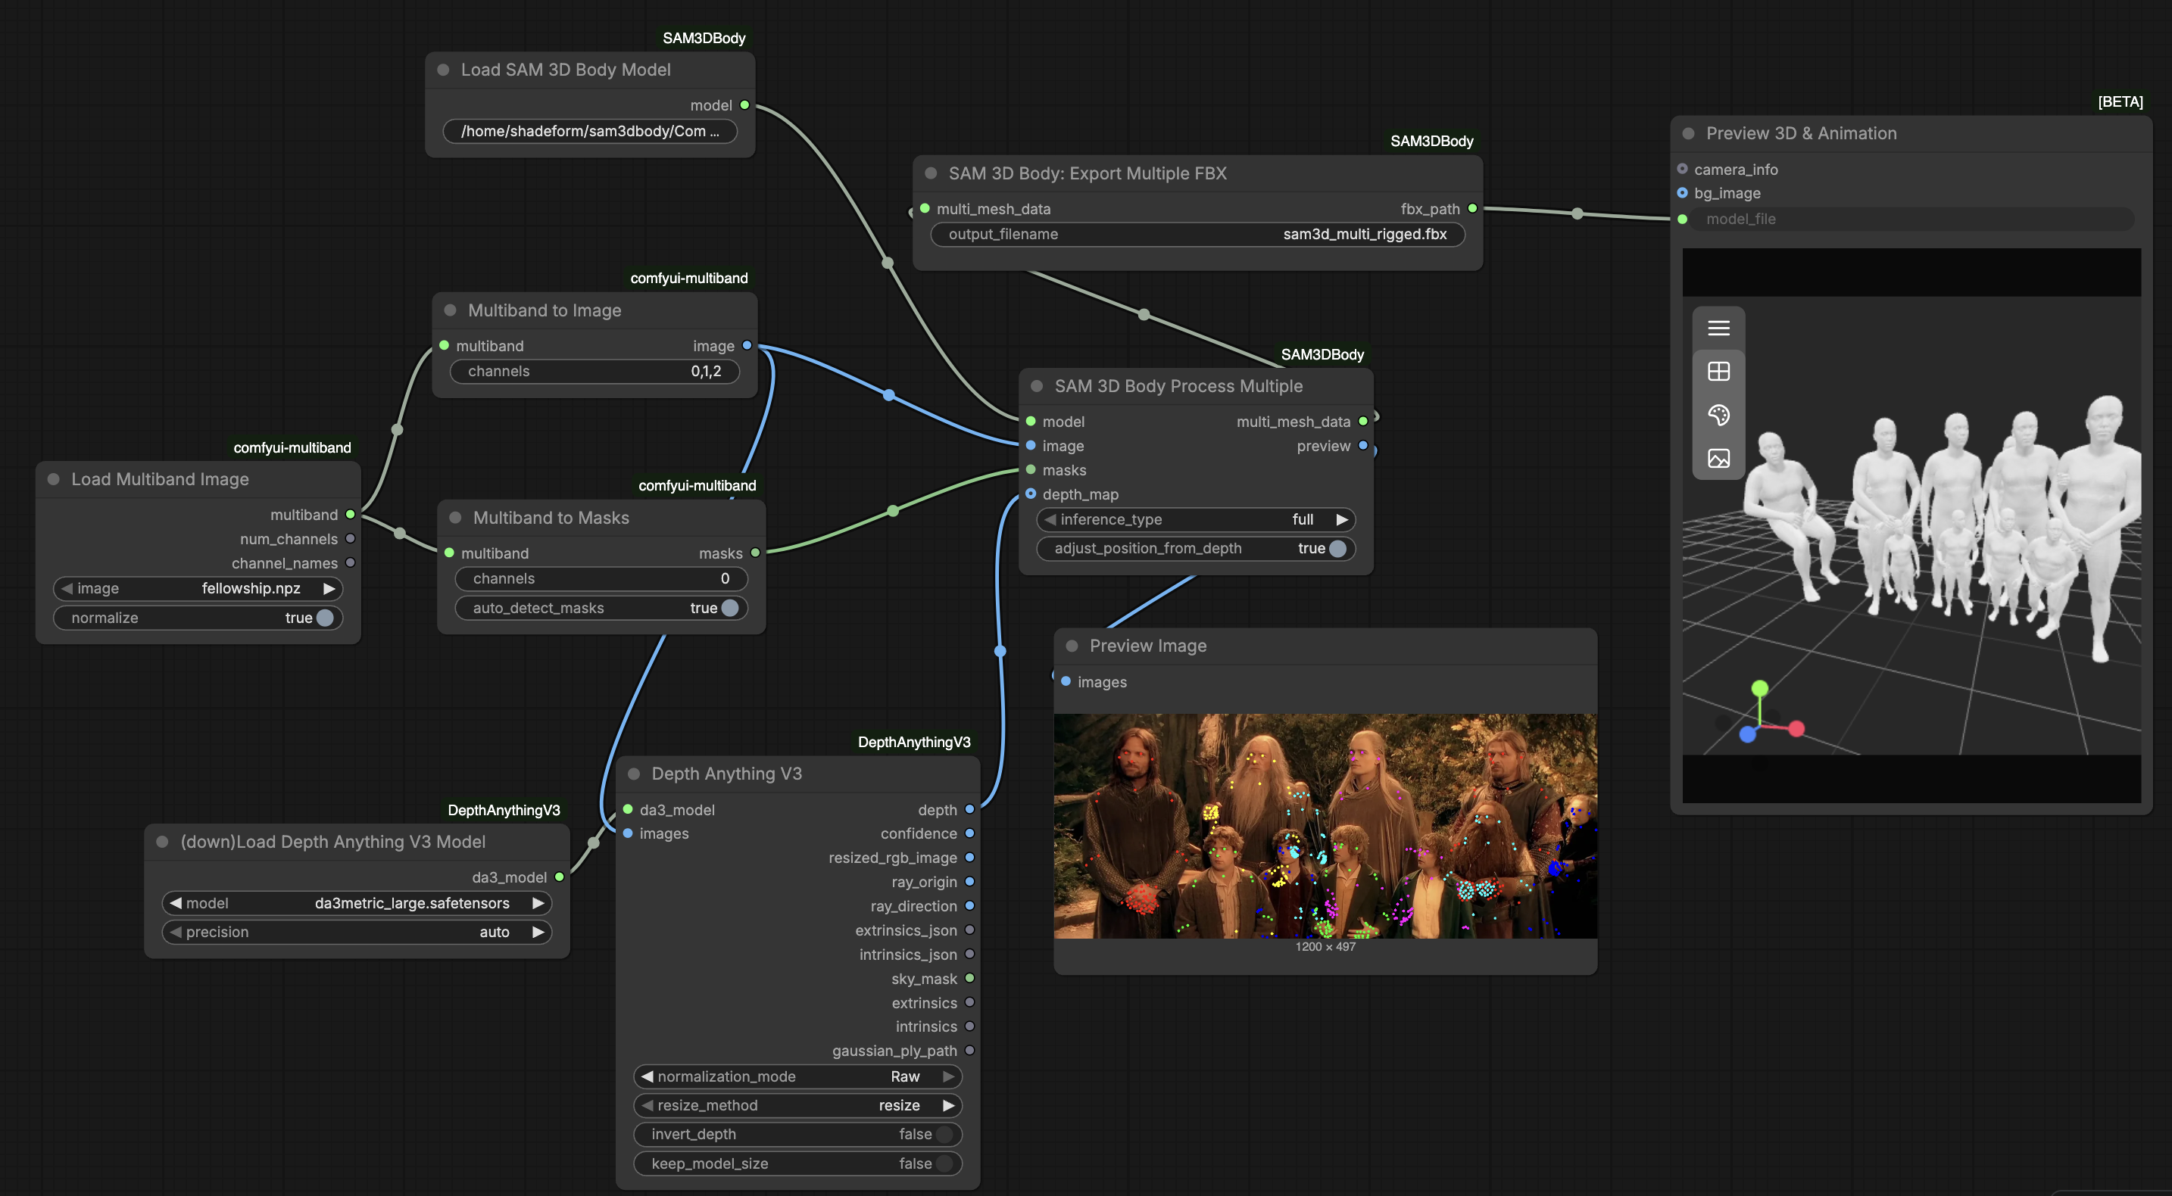Edit the channels 0,1,2 field

594,372
